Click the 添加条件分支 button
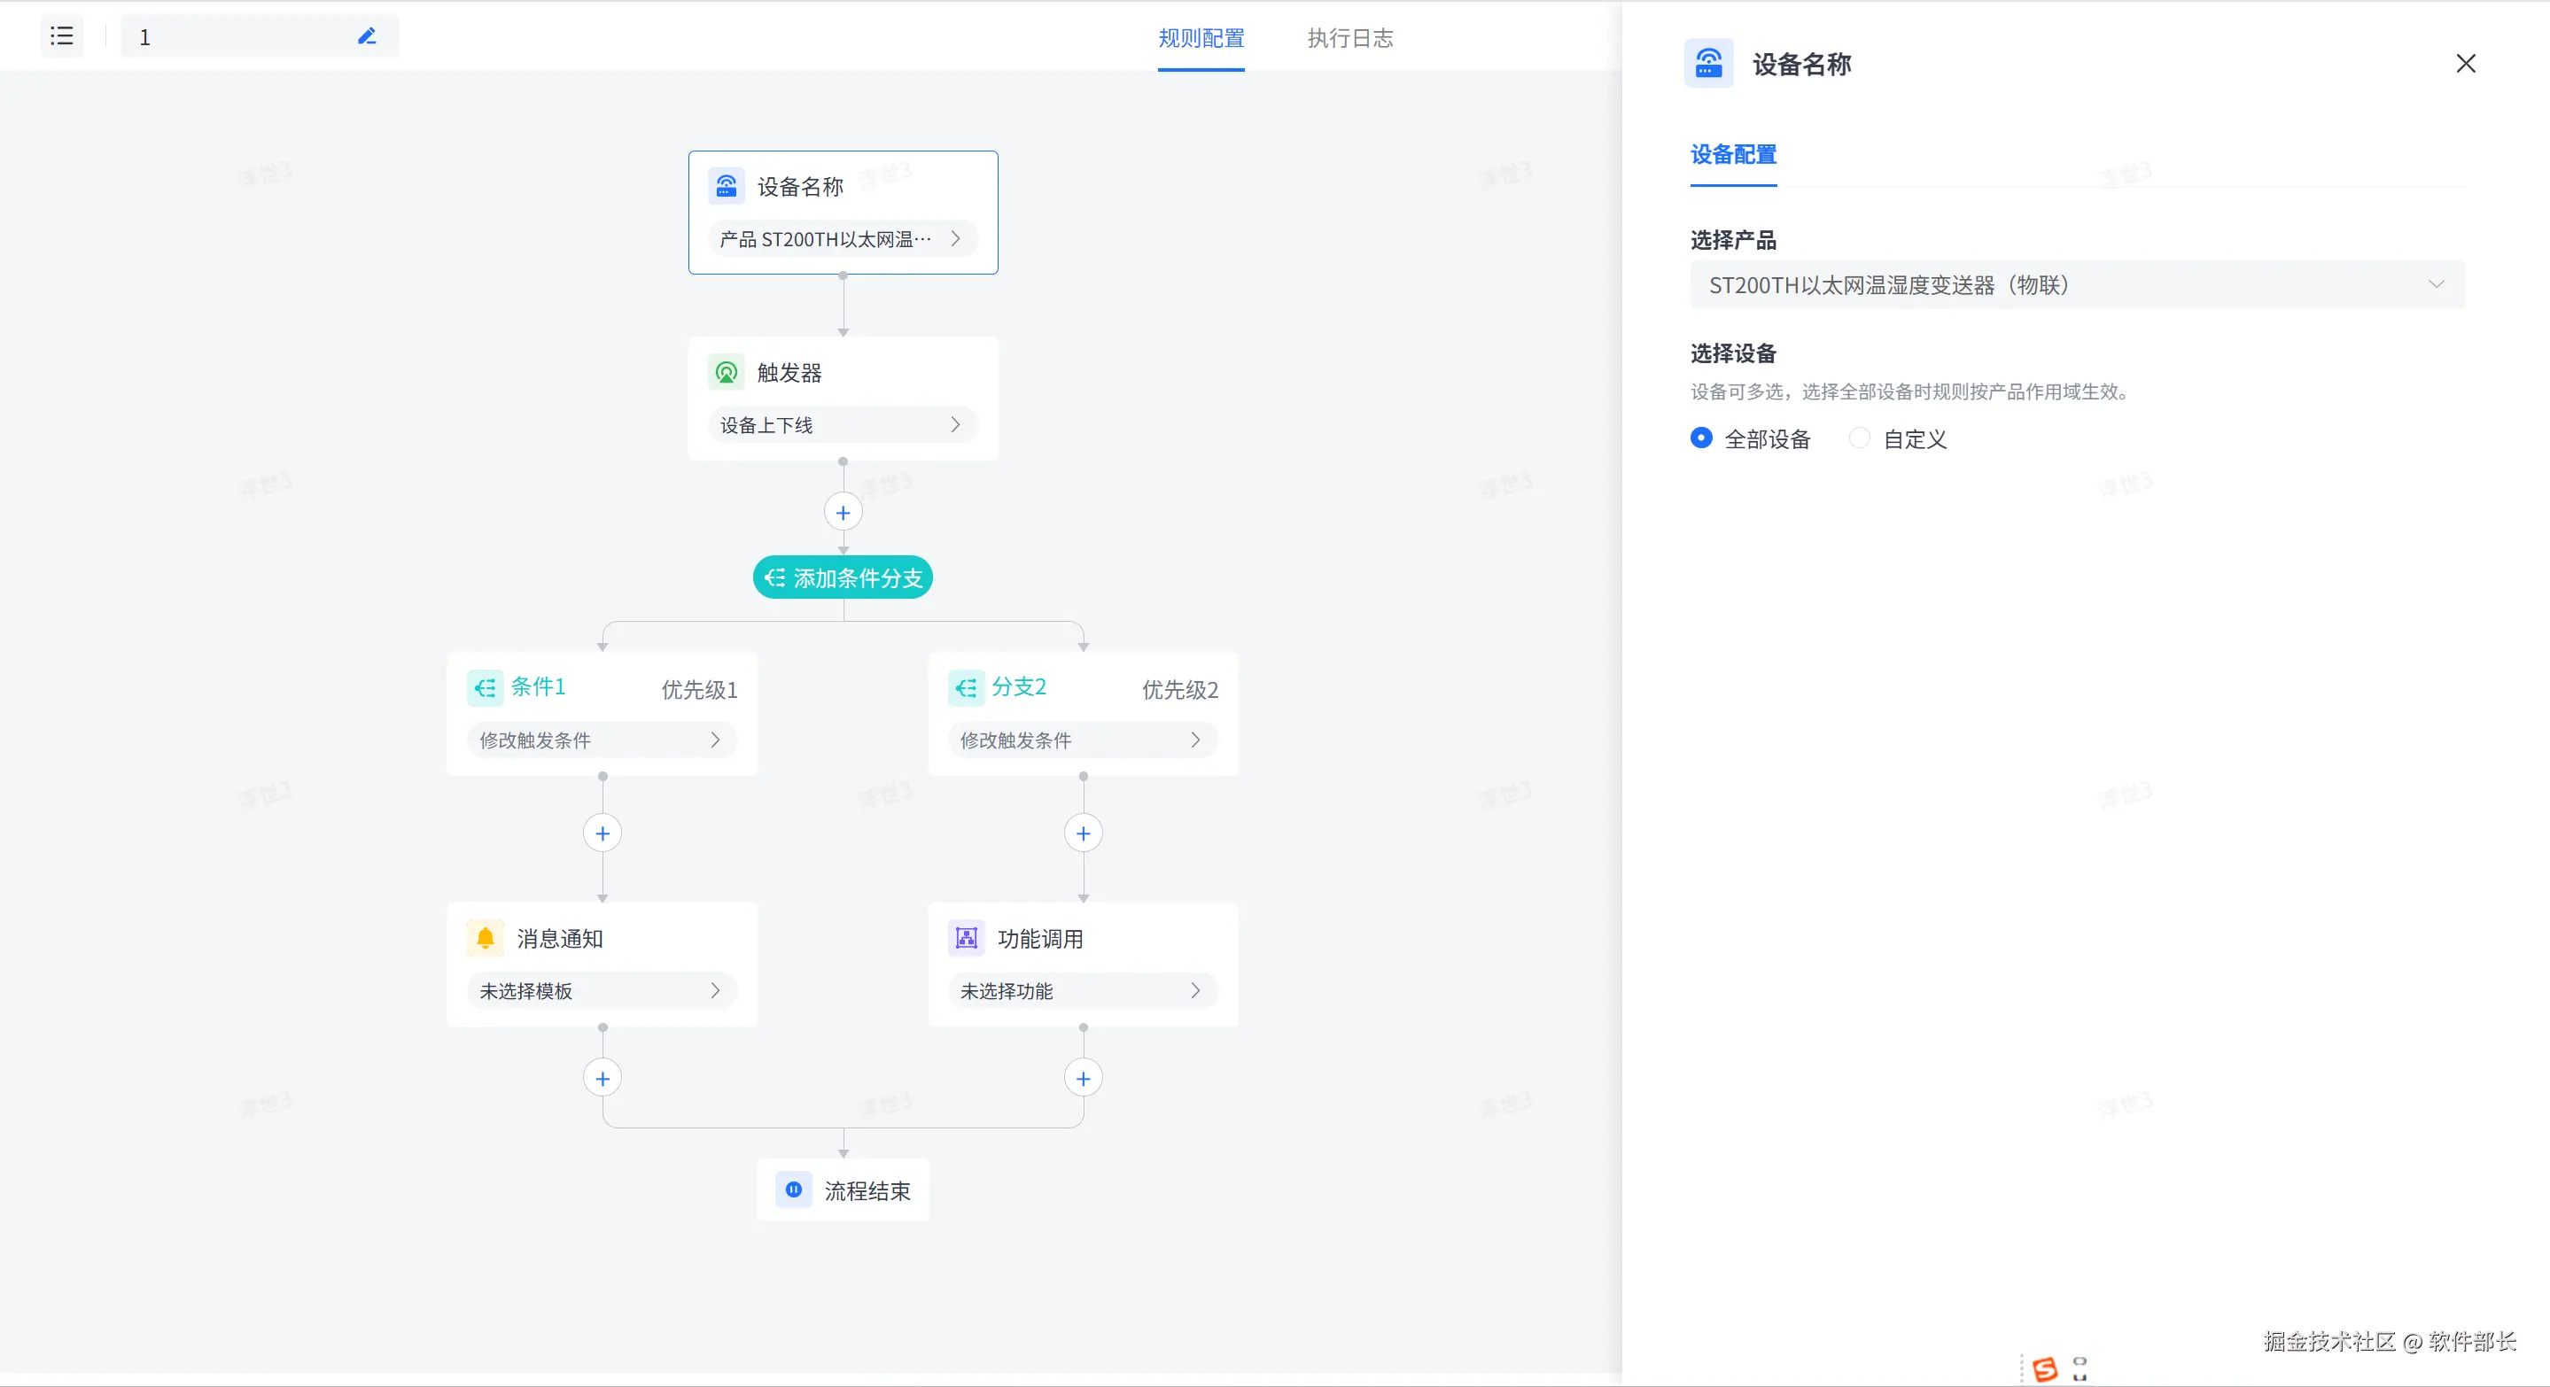The height and width of the screenshot is (1387, 2550). (843, 577)
